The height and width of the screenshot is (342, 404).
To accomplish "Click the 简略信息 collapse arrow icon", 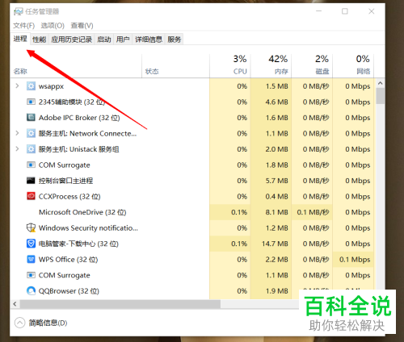I will 19,323.
